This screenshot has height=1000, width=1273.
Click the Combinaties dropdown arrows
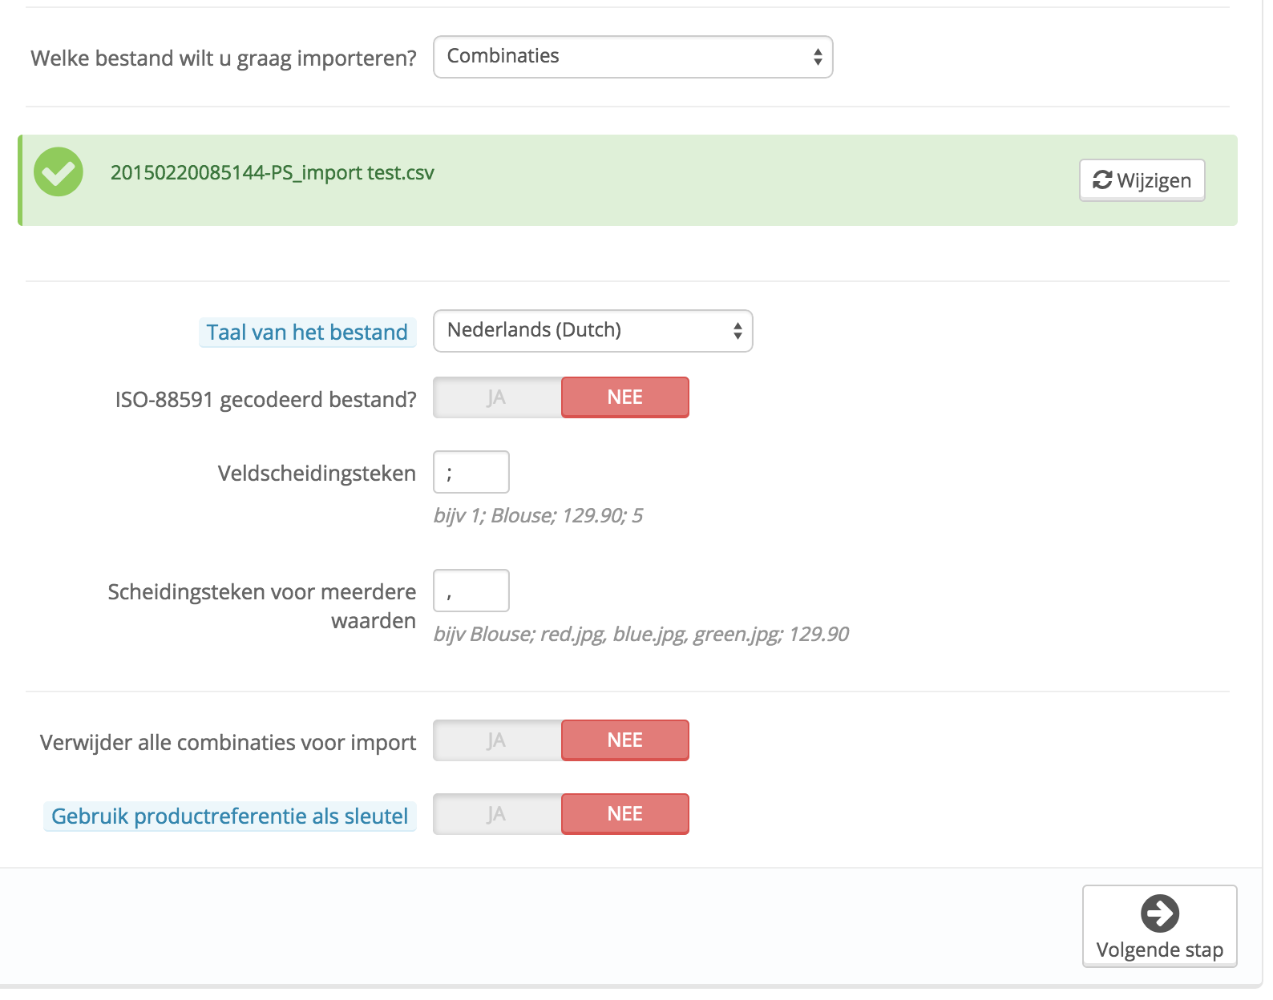pos(817,57)
